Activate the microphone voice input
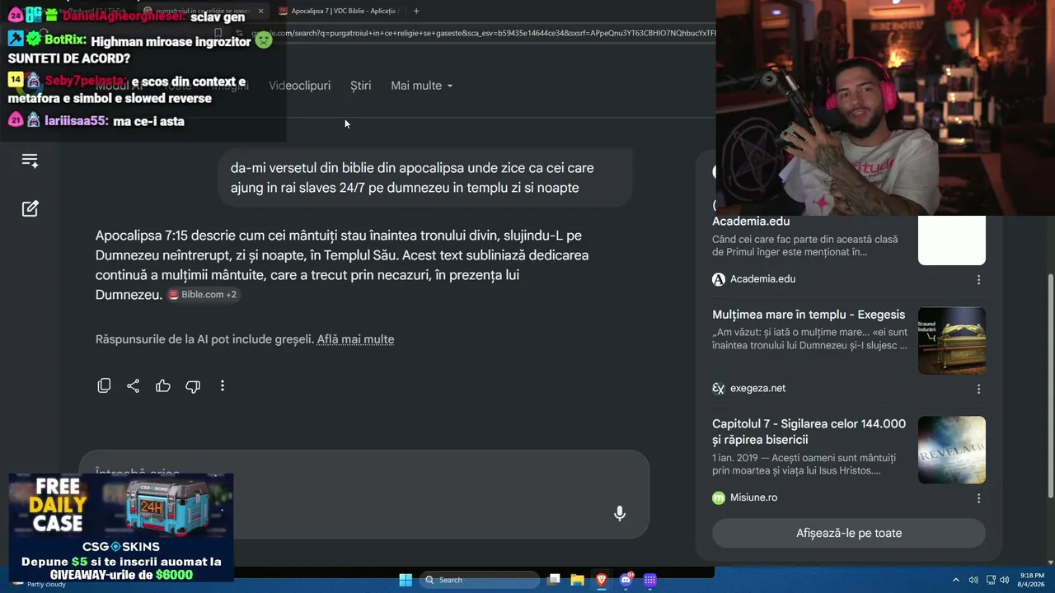 click(620, 514)
